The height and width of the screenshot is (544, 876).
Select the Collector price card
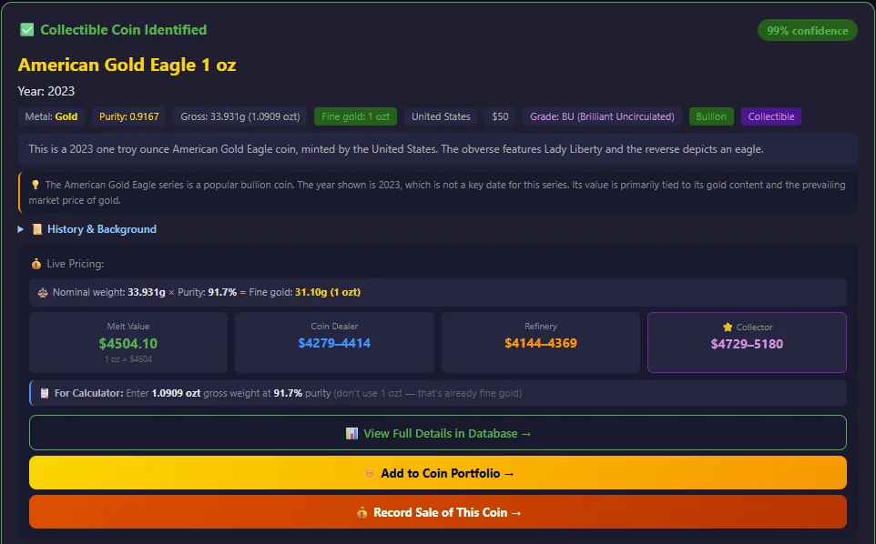click(x=747, y=342)
